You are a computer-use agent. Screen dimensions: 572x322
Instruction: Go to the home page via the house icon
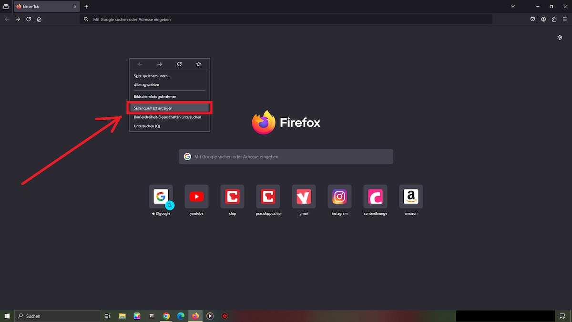point(39,19)
